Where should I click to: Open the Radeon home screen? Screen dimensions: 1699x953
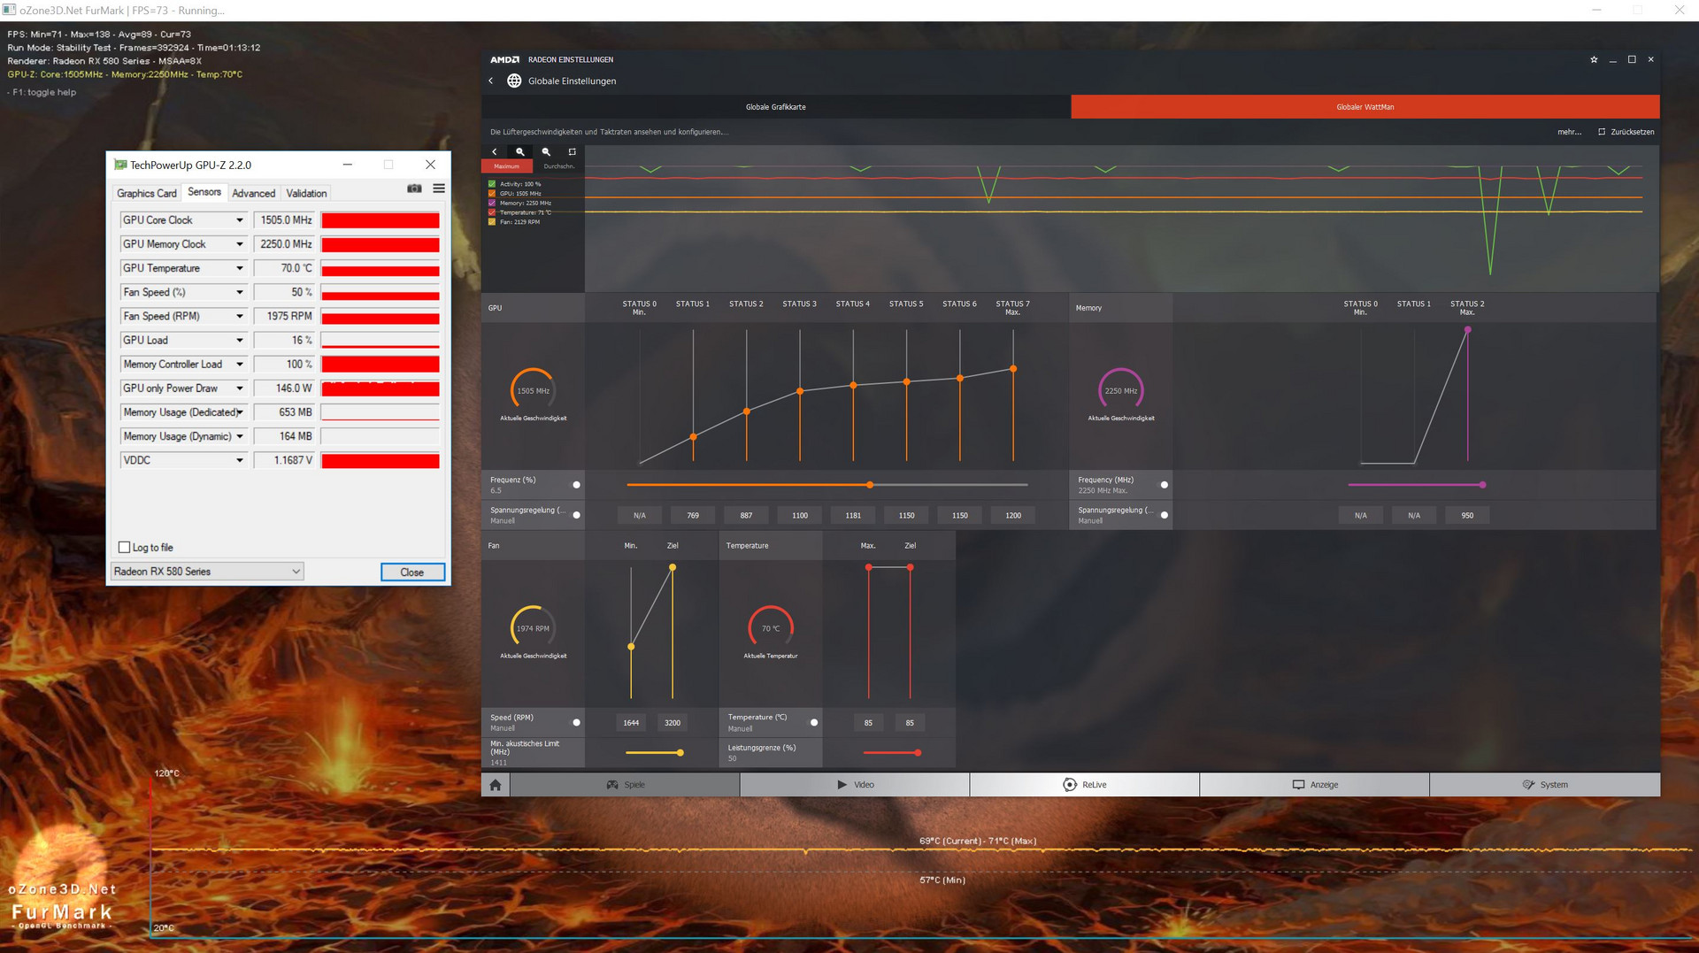click(x=496, y=785)
